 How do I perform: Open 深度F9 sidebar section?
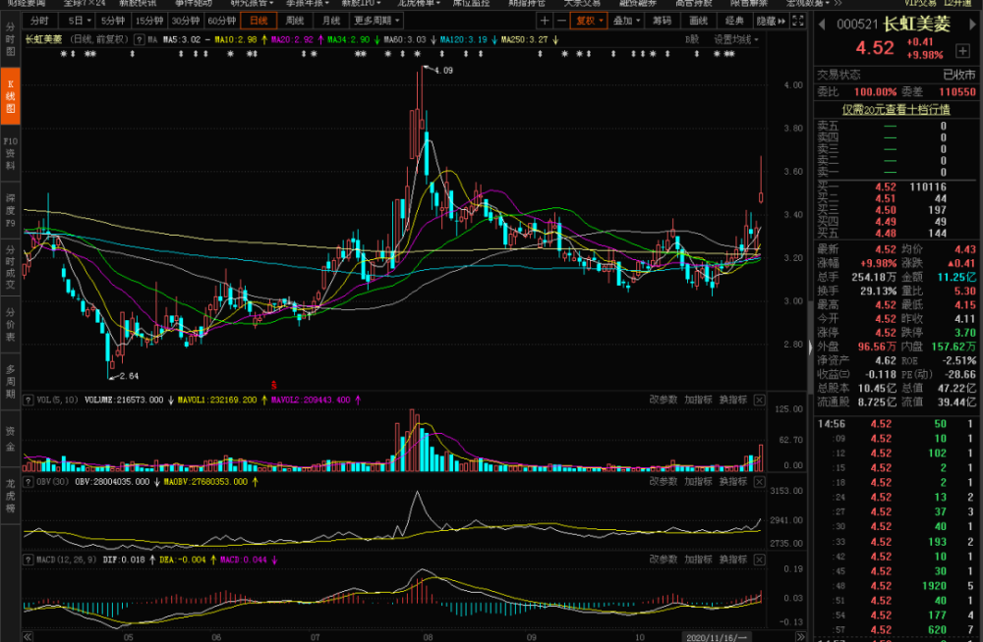pos(10,210)
